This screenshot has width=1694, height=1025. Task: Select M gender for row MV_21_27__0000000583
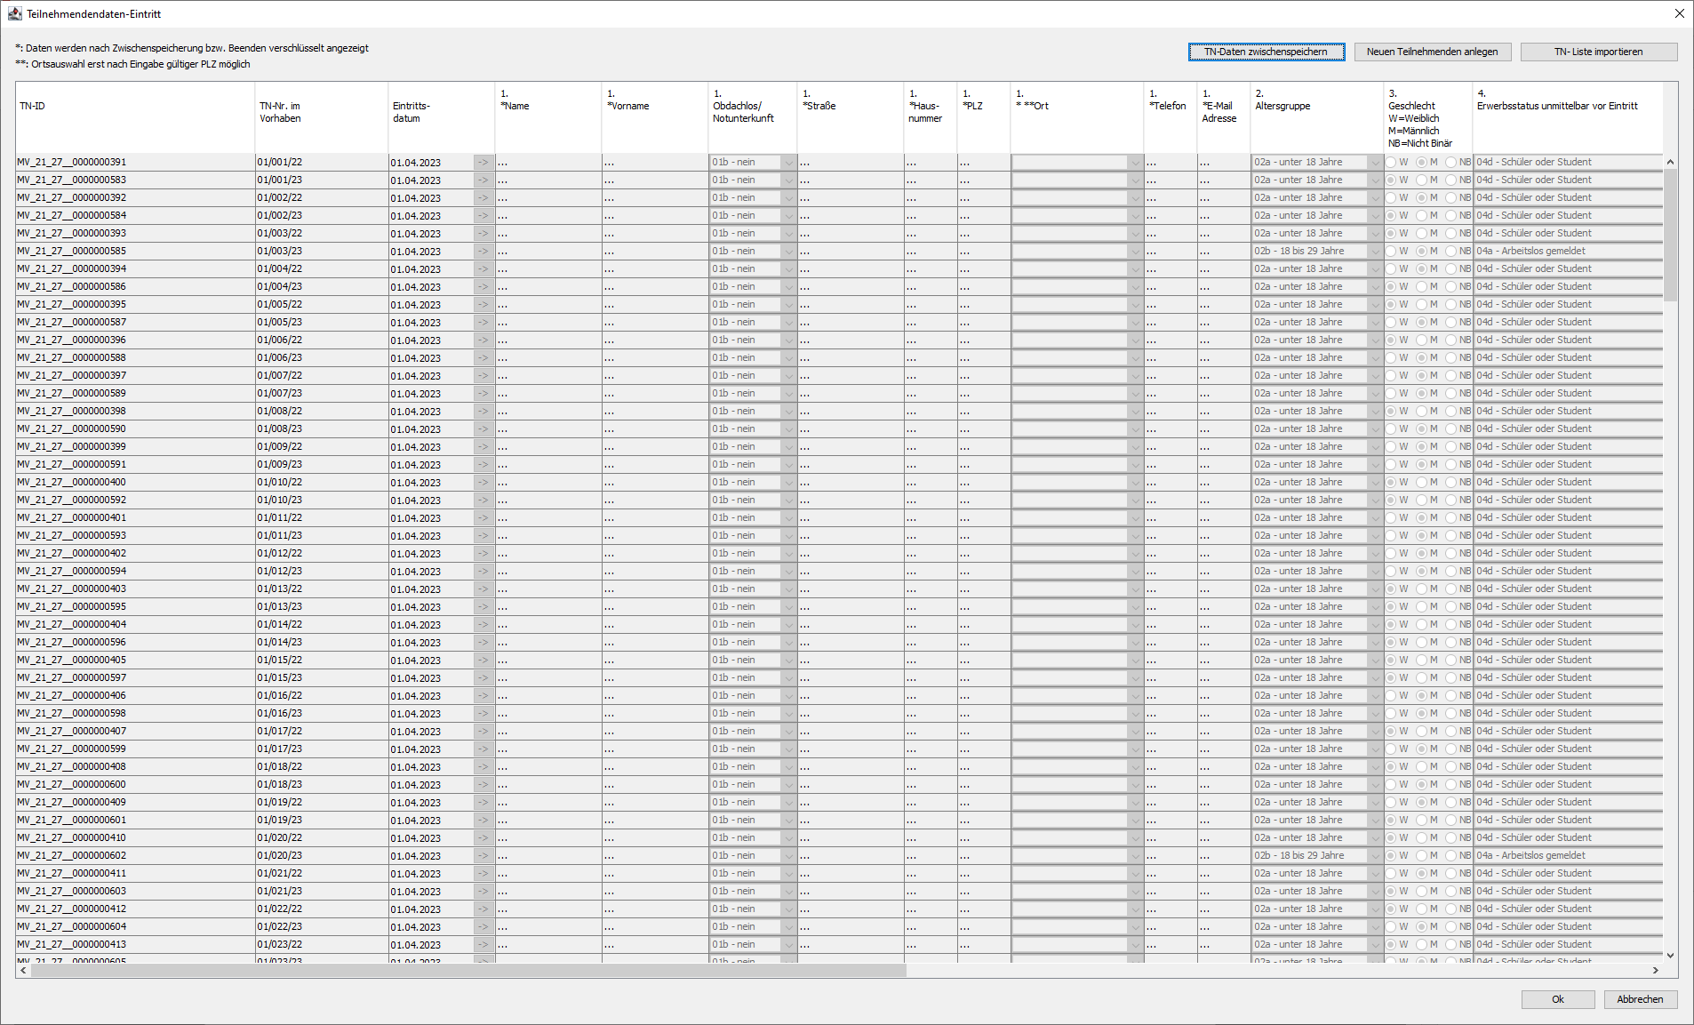click(x=1421, y=180)
